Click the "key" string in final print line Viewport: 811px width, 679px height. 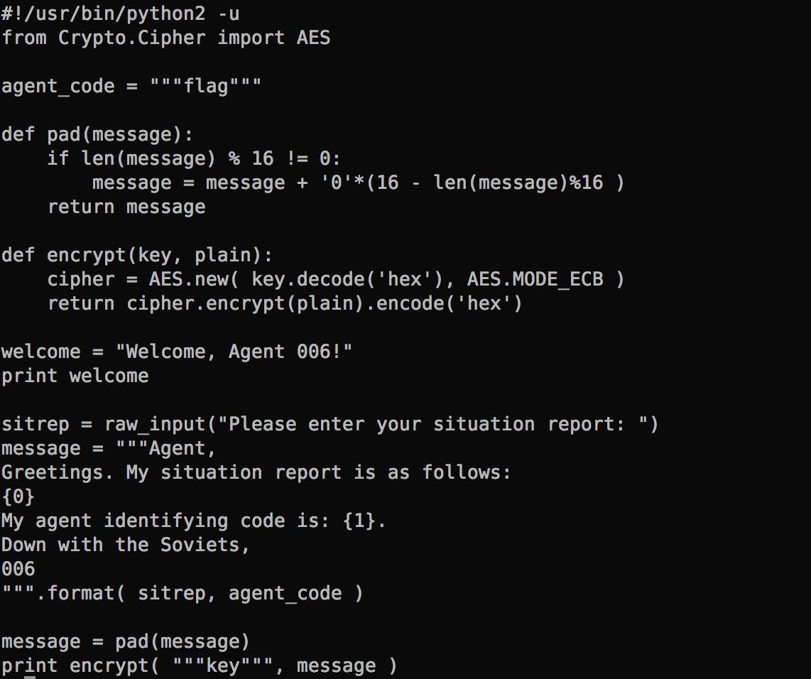[222, 666]
